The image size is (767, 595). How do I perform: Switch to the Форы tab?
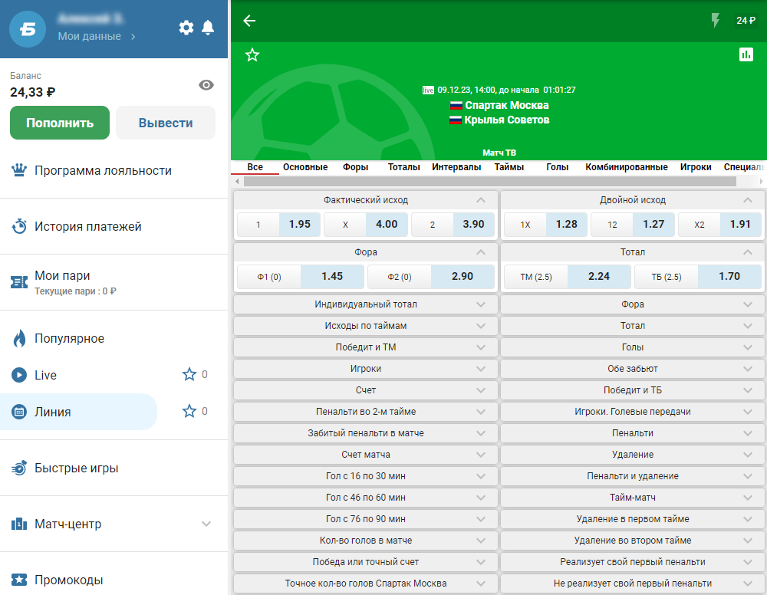pos(356,166)
